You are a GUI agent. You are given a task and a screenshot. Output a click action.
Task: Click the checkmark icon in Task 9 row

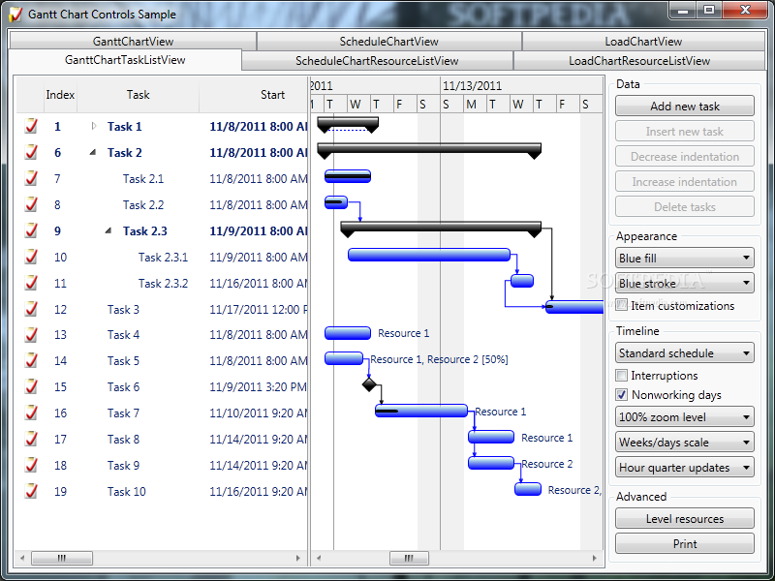[31, 467]
